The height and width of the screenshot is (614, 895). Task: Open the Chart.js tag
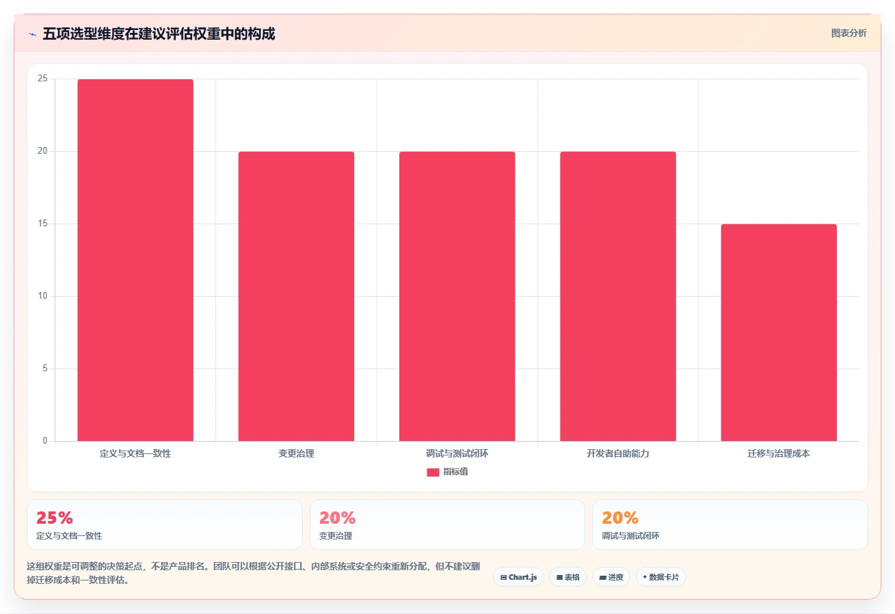[518, 577]
